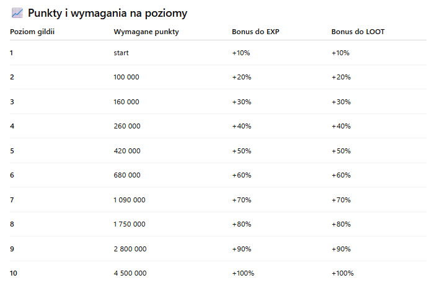The height and width of the screenshot is (288, 429).
Task: Click the '+70%' EXP bonus value
Action: pos(241,200)
